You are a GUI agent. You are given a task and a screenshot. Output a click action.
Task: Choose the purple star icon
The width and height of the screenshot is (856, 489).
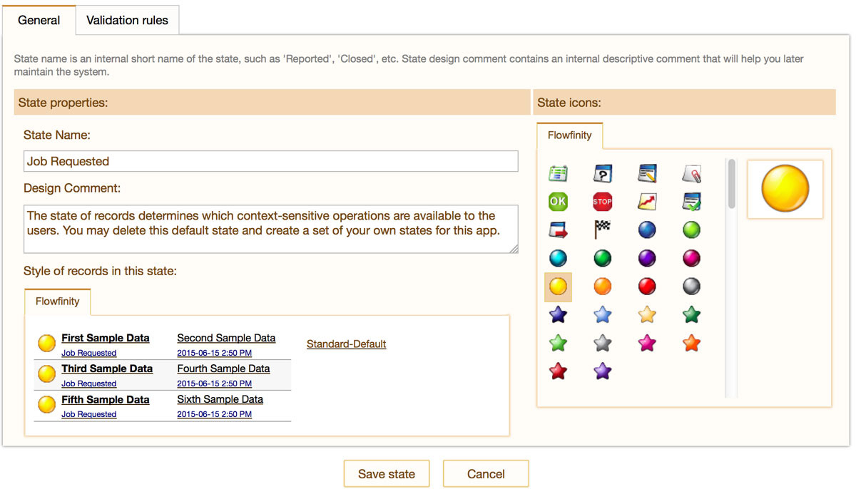click(603, 371)
